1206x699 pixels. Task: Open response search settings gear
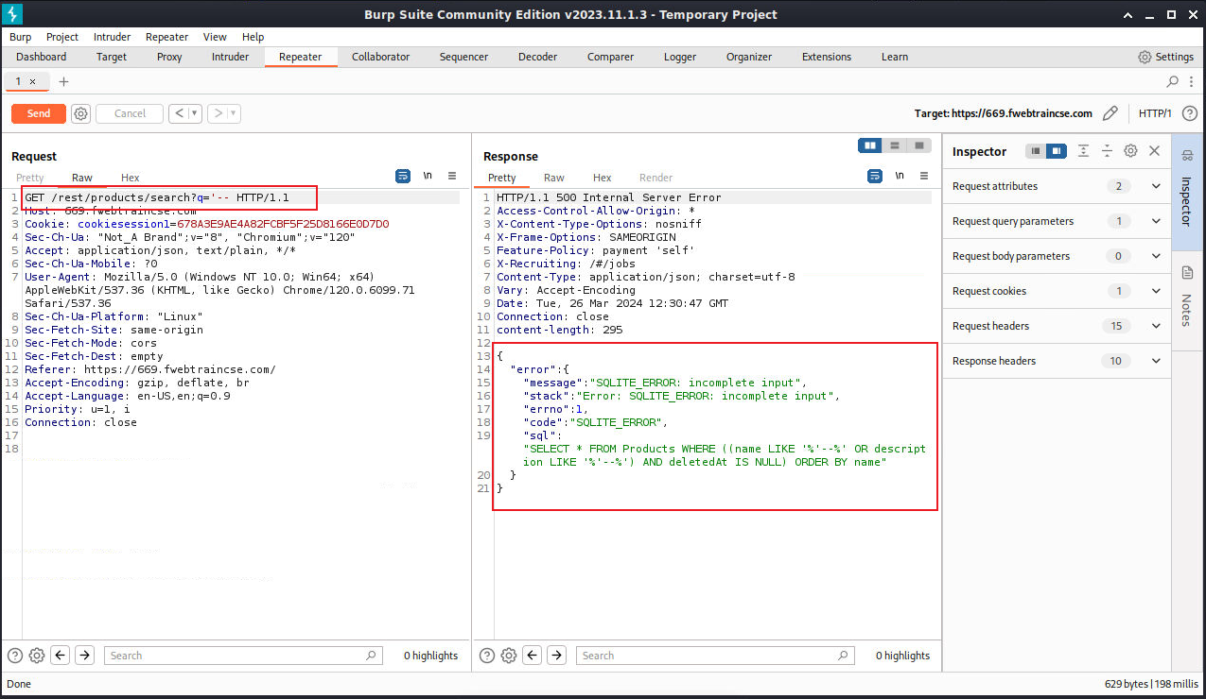pyautogui.click(x=509, y=656)
